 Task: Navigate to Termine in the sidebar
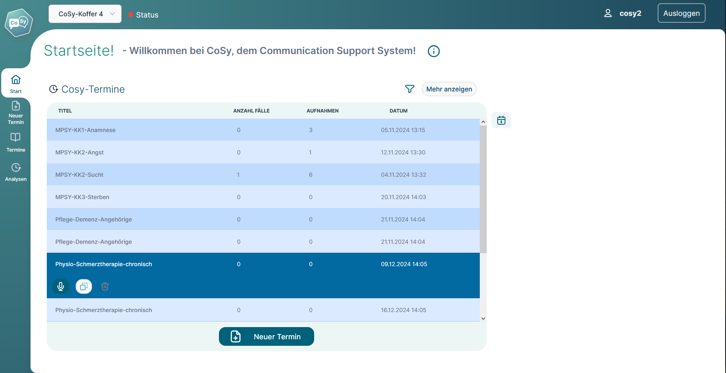[16, 142]
